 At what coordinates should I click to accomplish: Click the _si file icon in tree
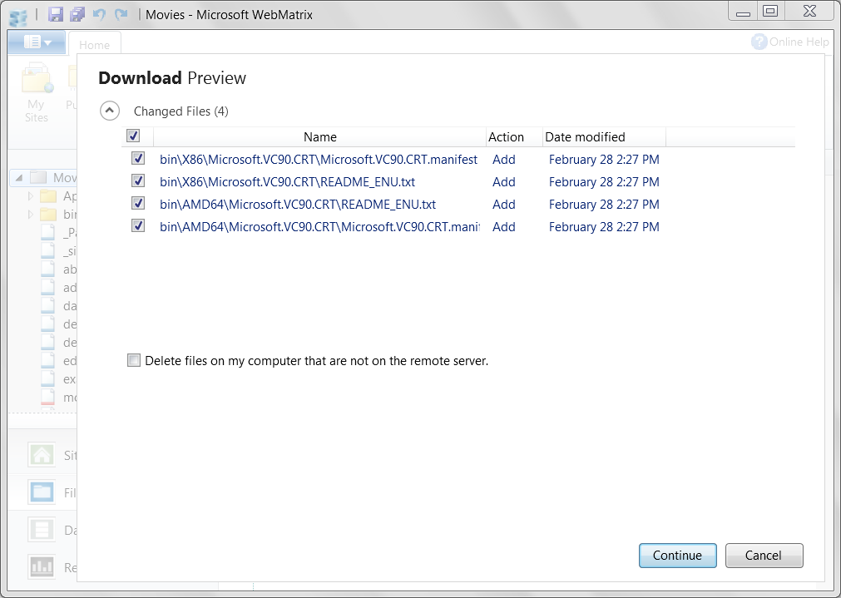click(x=48, y=250)
